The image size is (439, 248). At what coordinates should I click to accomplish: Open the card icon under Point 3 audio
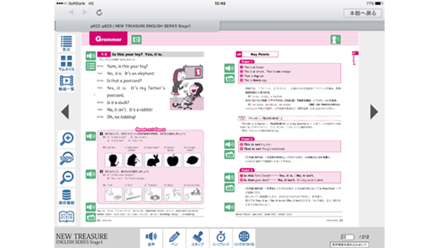click(x=229, y=188)
